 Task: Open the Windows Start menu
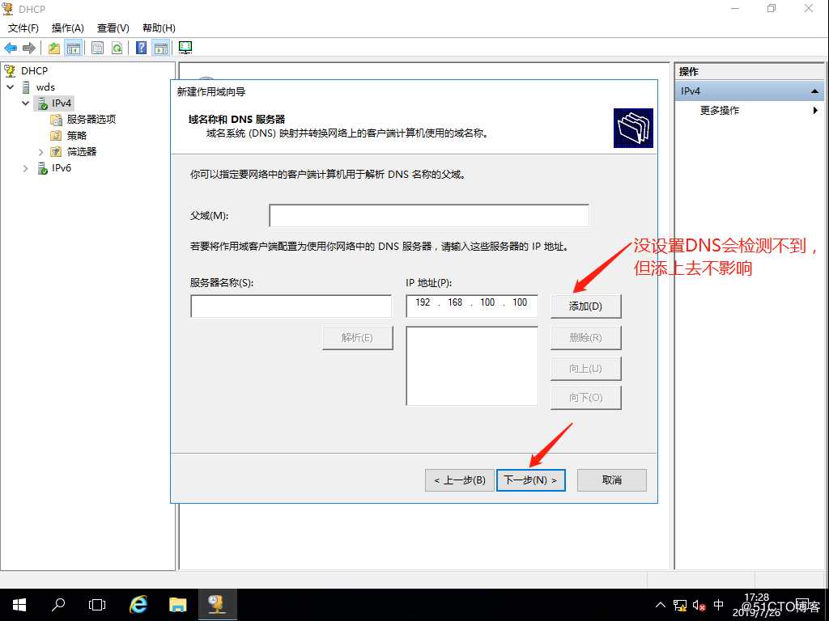pyautogui.click(x=19, y=605)
